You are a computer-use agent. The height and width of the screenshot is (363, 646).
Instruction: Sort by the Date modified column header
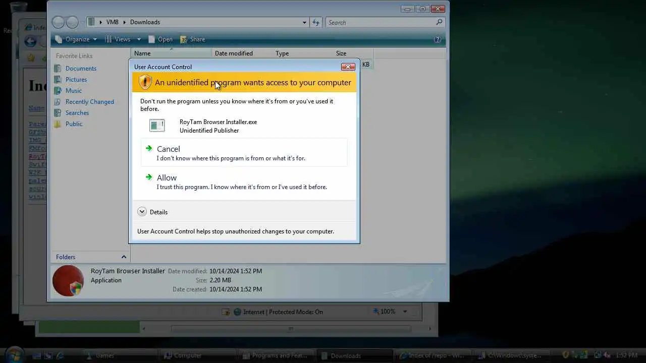pyautogui.click(x=242, y=53)
